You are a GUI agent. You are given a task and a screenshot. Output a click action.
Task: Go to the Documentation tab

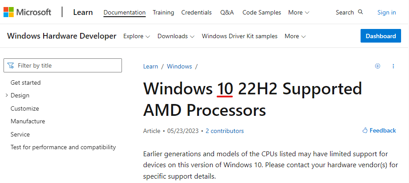coord(125,12)
